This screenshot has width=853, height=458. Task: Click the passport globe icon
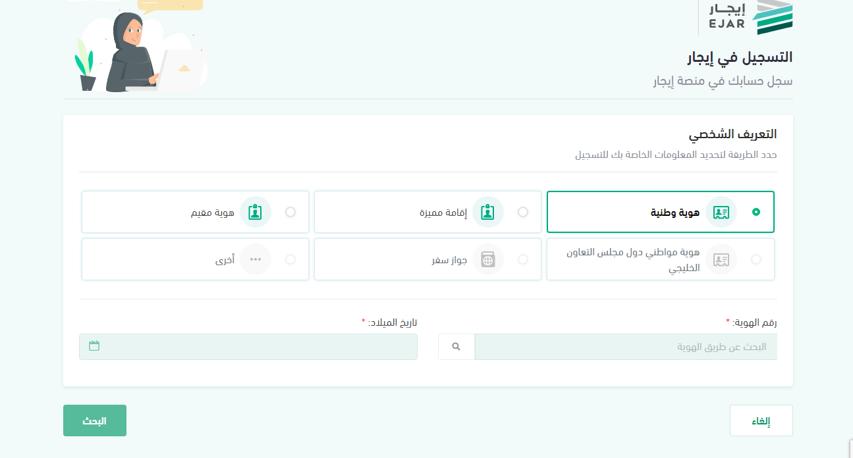point(488,259)
